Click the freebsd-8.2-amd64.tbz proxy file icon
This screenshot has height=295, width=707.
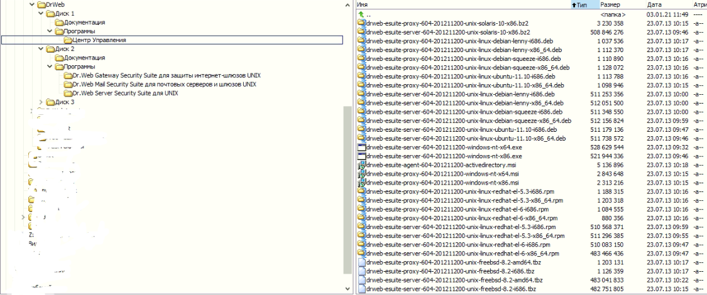(x=361, y=262)
